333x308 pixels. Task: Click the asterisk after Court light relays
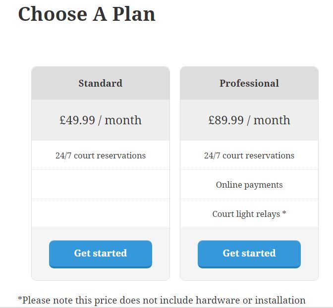pyautogui.click(x=284, y=212)
